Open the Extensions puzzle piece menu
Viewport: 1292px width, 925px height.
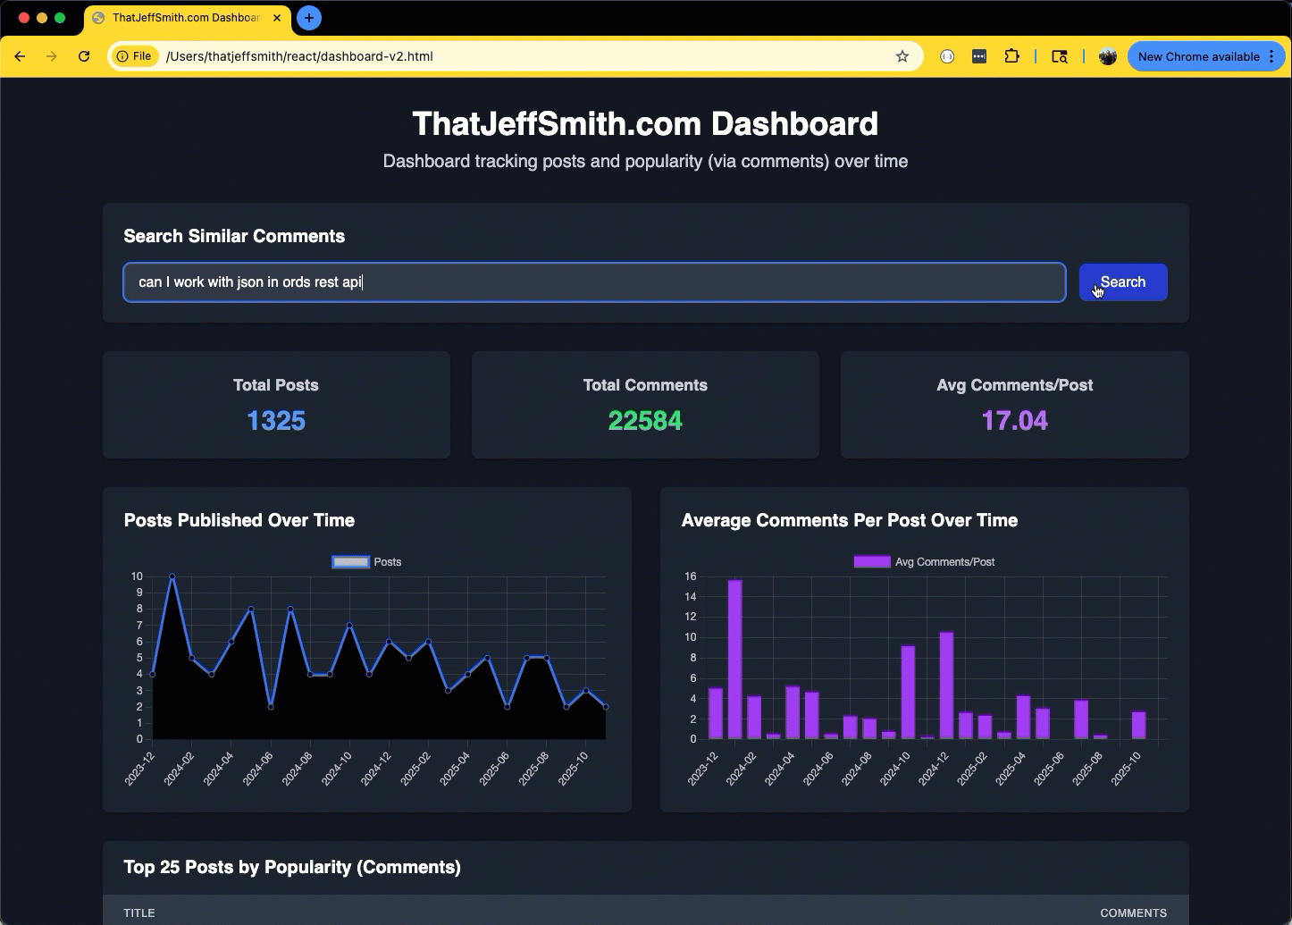(1011, 56)
